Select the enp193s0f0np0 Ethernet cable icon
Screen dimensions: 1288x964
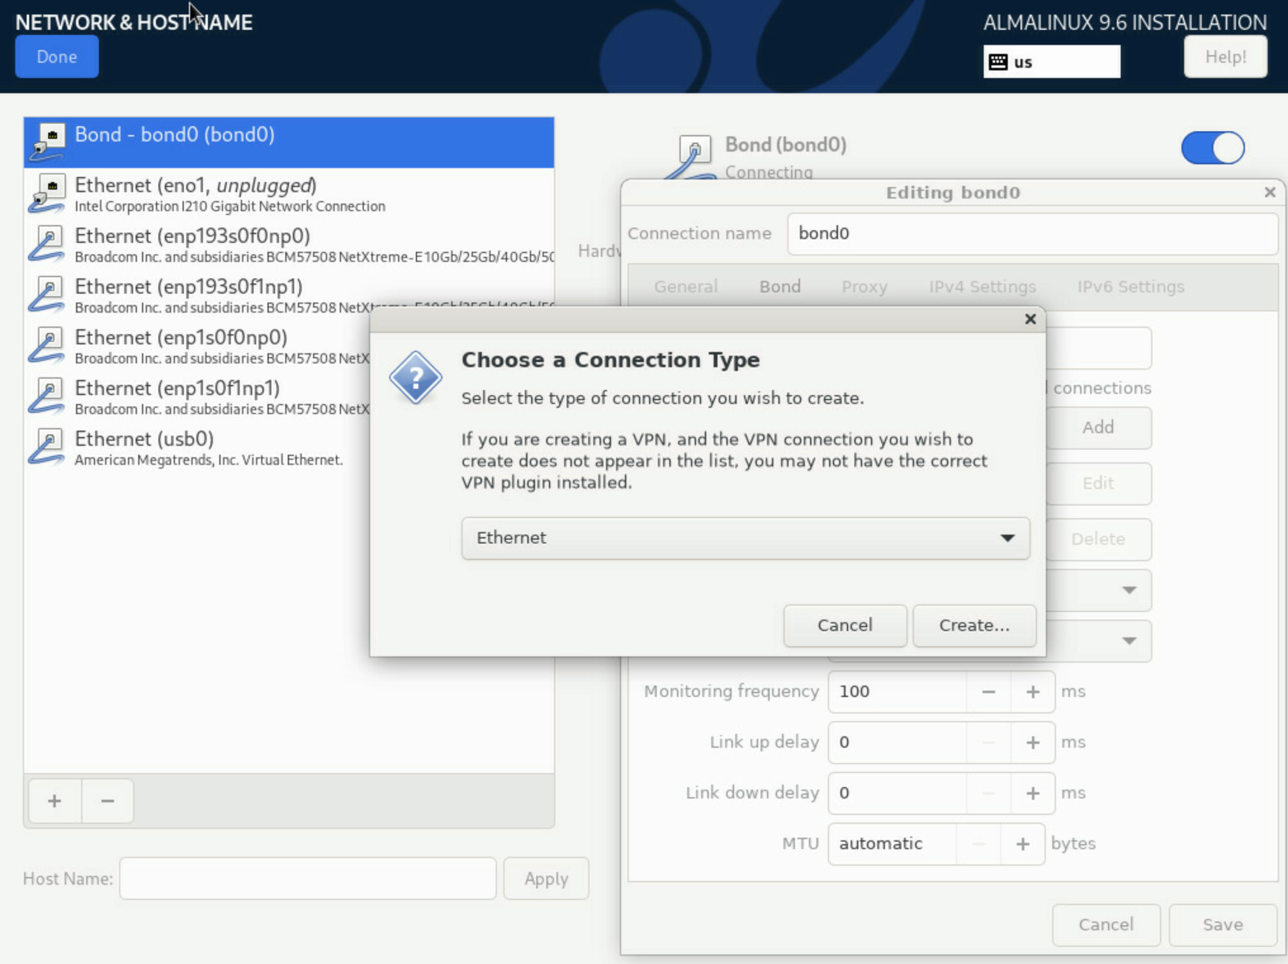coord(46,244)
